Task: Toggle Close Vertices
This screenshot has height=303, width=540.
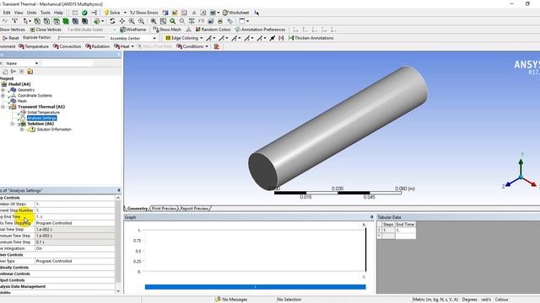Action: tap(46, 29)
